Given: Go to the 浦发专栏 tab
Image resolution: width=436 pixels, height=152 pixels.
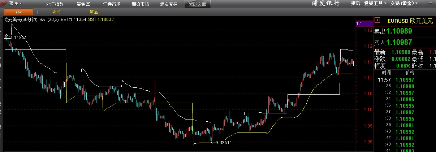Looking at the screenshot, I should 169,4.
